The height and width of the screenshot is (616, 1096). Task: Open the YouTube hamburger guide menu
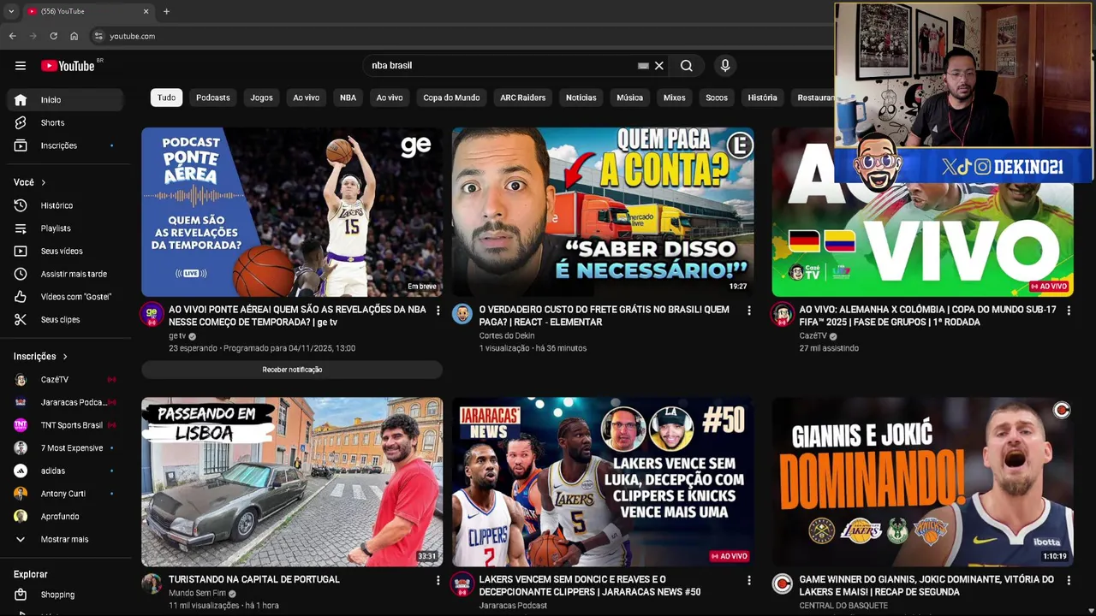21,66
